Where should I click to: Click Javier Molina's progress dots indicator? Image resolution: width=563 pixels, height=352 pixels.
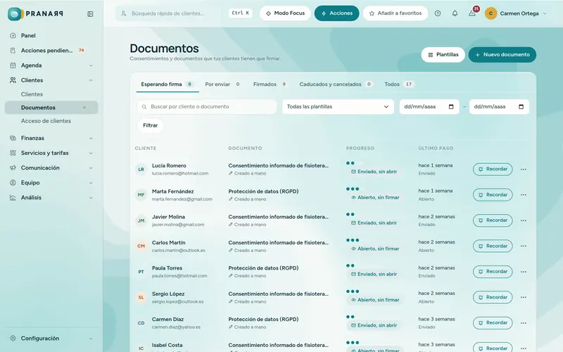pyautogui.click(x=350, y=215)
